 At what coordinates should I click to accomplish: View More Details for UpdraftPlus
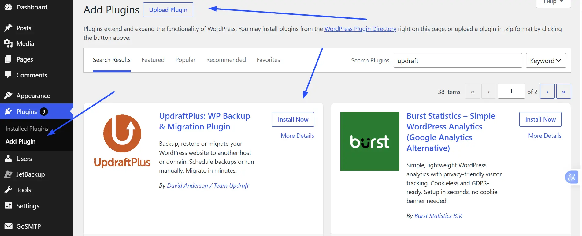(297, 136)
